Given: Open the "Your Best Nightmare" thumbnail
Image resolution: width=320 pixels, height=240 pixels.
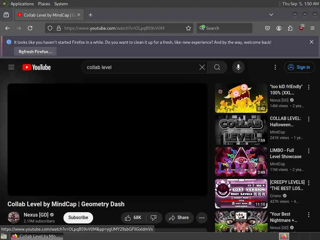Looking at the screenshot, I should (x=241, y=222).
